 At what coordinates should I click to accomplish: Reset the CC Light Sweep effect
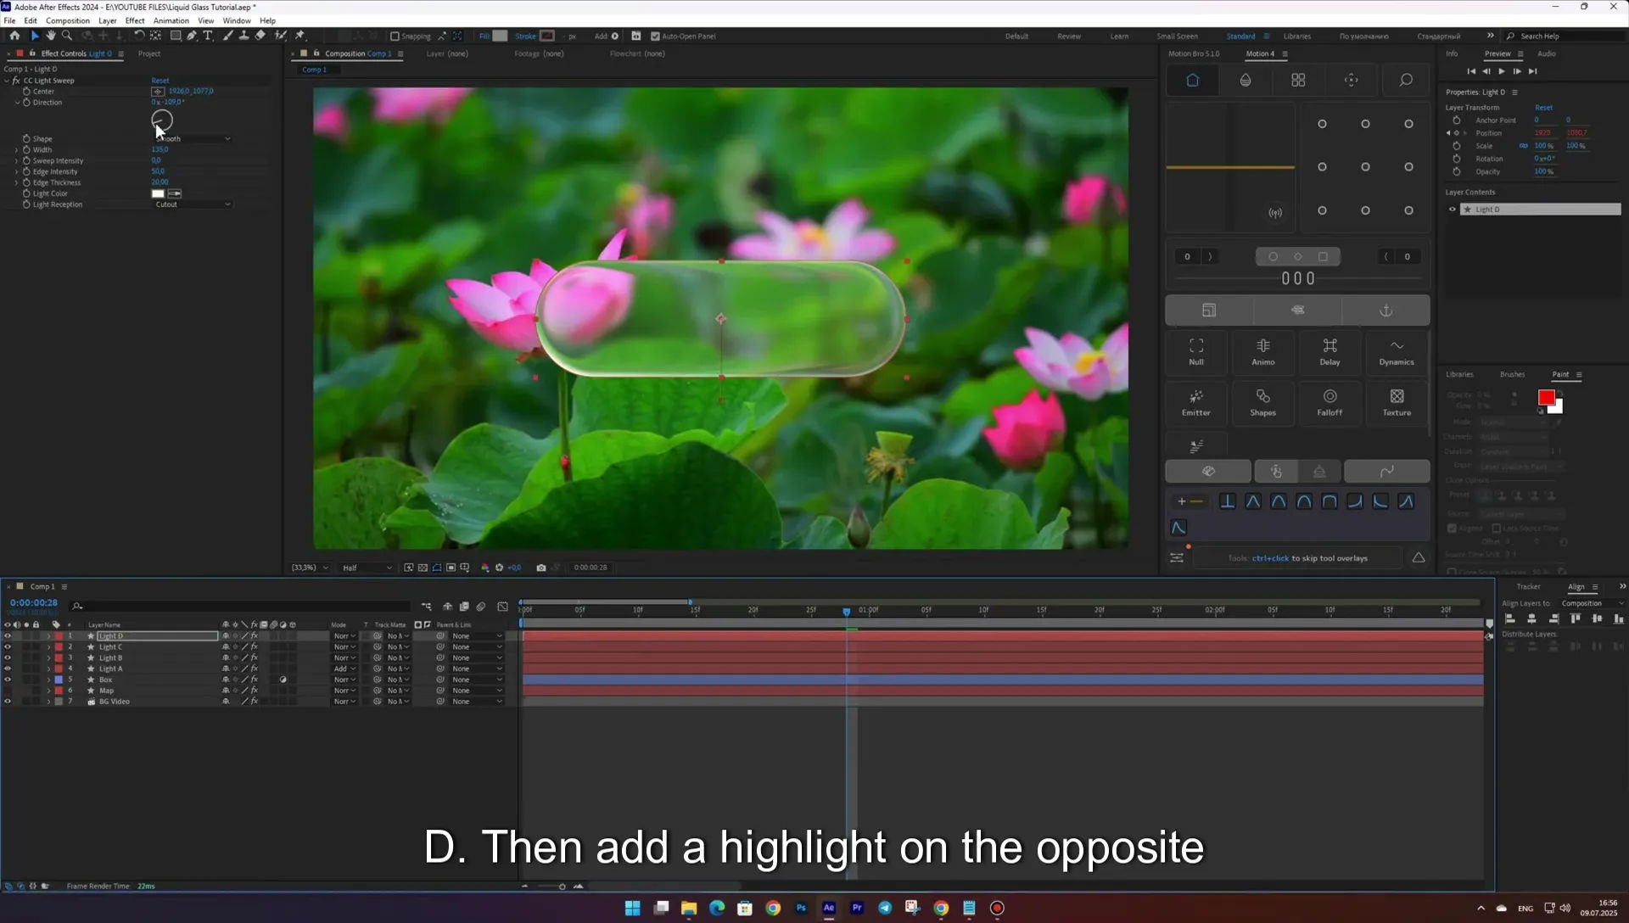160,81
